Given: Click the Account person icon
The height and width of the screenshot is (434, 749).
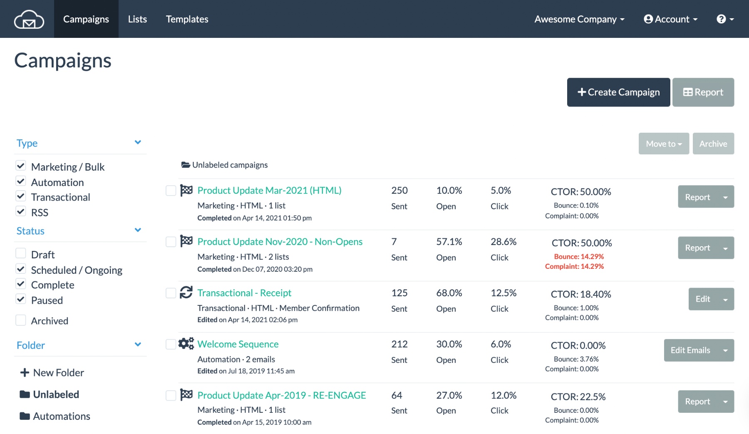Looking at the screenshot, I should pos(648,19).
